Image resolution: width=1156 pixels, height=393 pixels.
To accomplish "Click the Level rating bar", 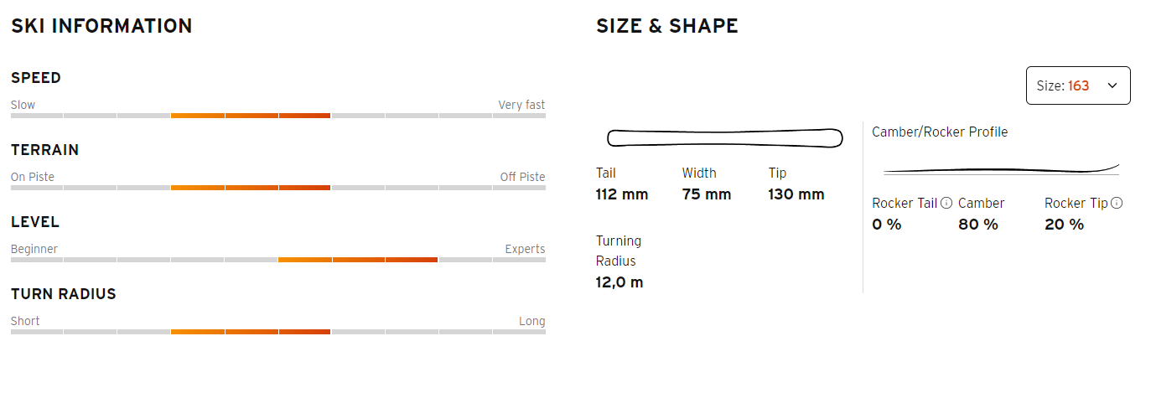I will 278,260.
